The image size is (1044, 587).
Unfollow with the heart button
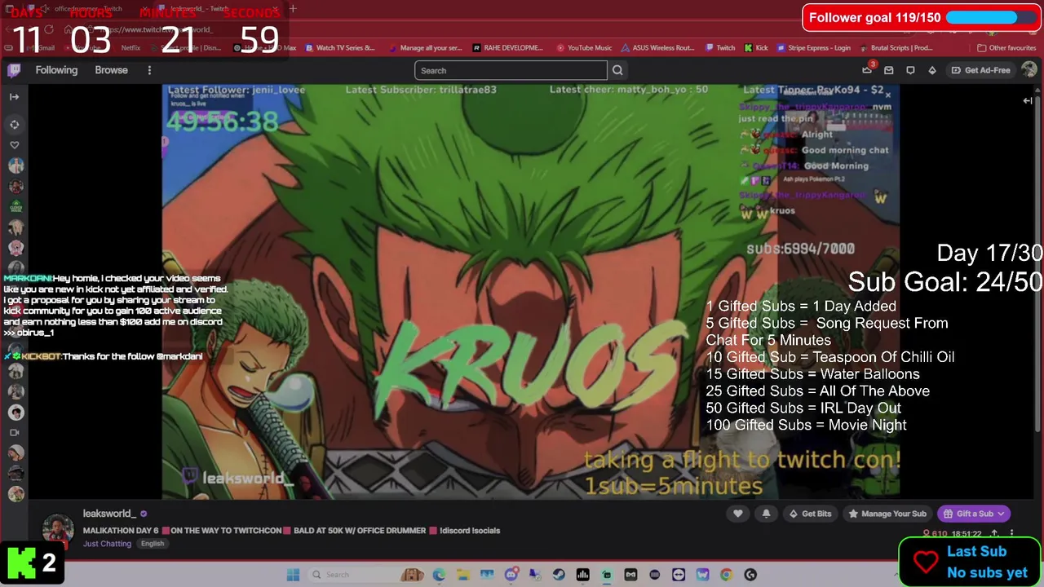click(738, 514)
